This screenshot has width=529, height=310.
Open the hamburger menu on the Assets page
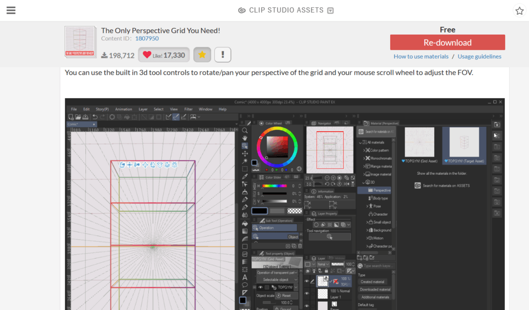coord(11,10)
